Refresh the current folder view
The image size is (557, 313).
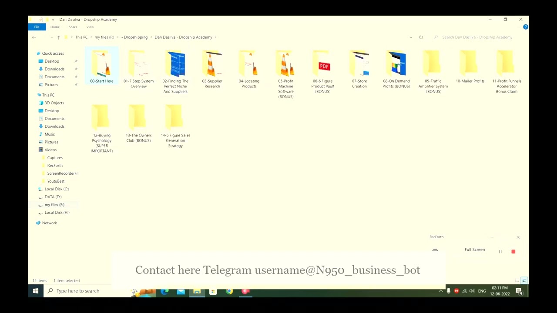(x=421, y=37)
